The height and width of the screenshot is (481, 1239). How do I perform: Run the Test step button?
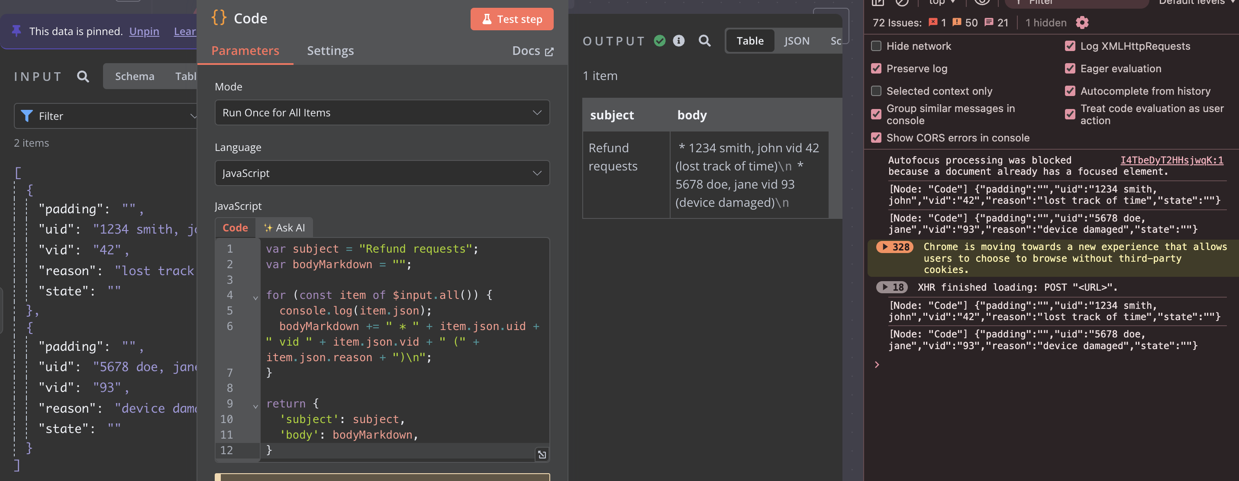pos(511,19)
